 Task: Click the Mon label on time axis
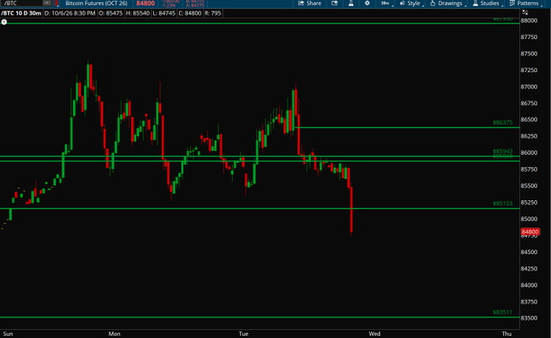[114, 334]
